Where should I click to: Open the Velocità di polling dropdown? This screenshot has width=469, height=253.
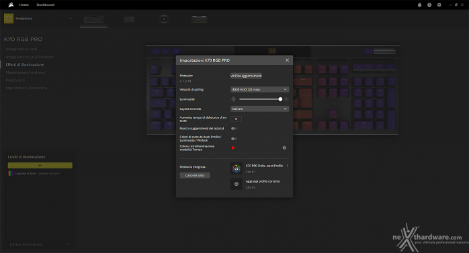coord(259,89)
